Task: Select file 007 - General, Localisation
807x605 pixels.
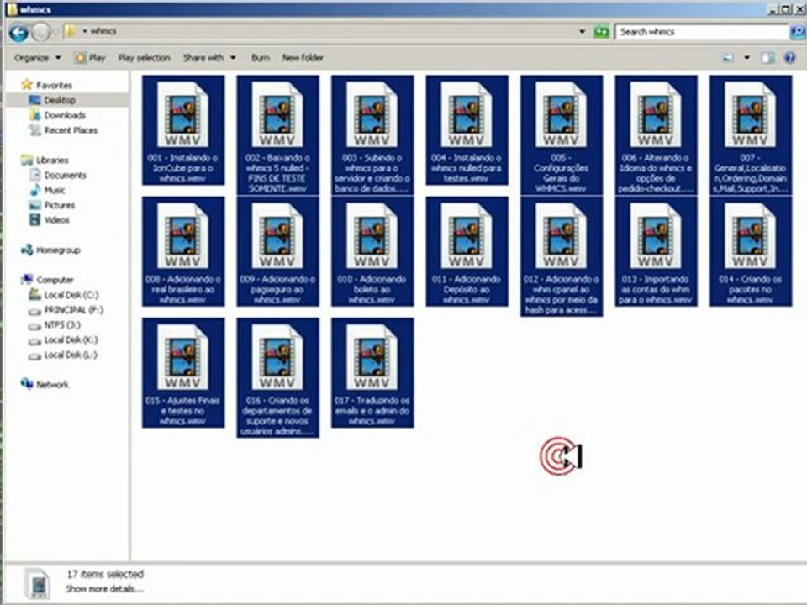Action: (x=751, y=135)
